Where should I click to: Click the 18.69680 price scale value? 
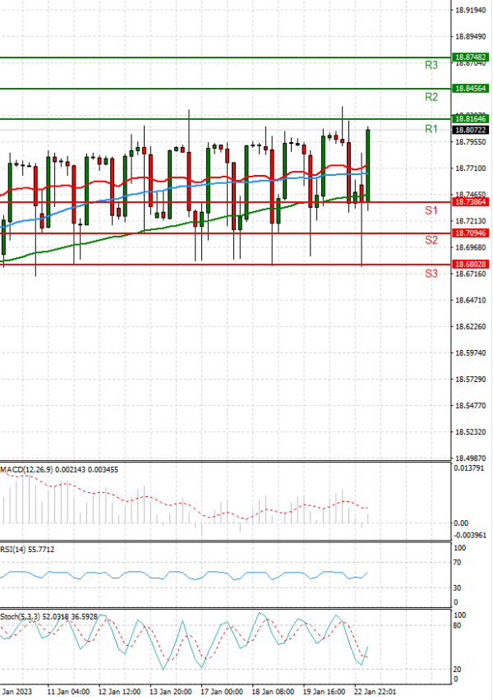[470, 247]
